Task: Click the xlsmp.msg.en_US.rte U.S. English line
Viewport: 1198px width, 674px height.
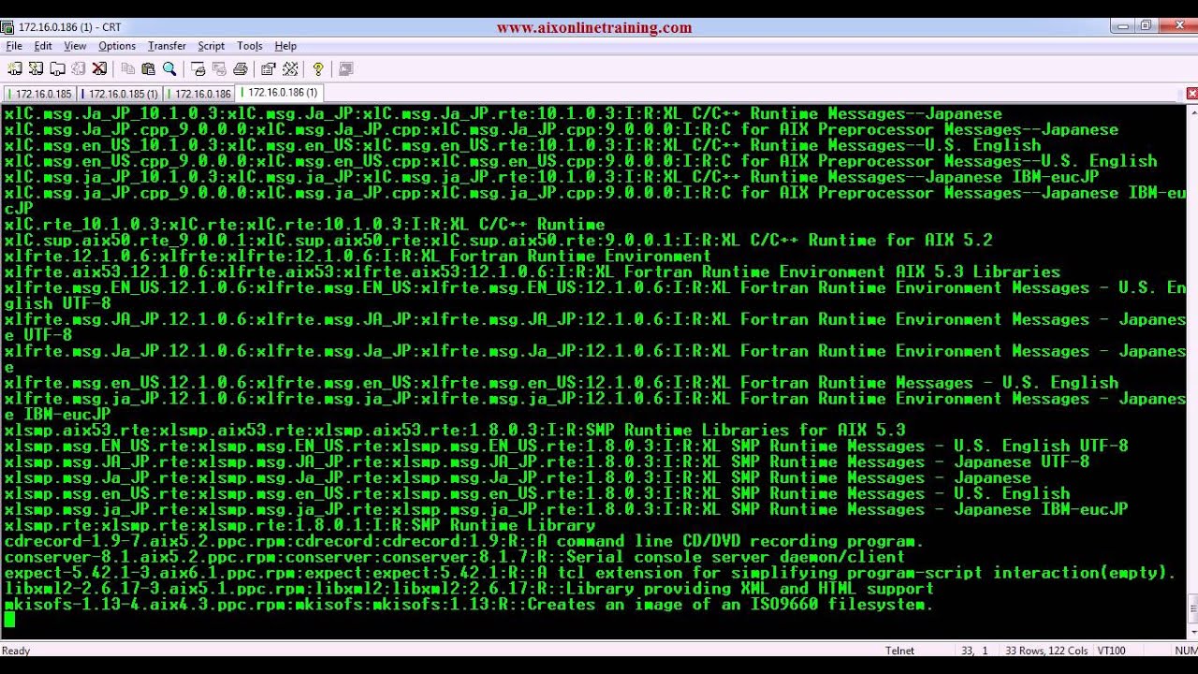Action: pyautogui.click(x=536, y=493)
